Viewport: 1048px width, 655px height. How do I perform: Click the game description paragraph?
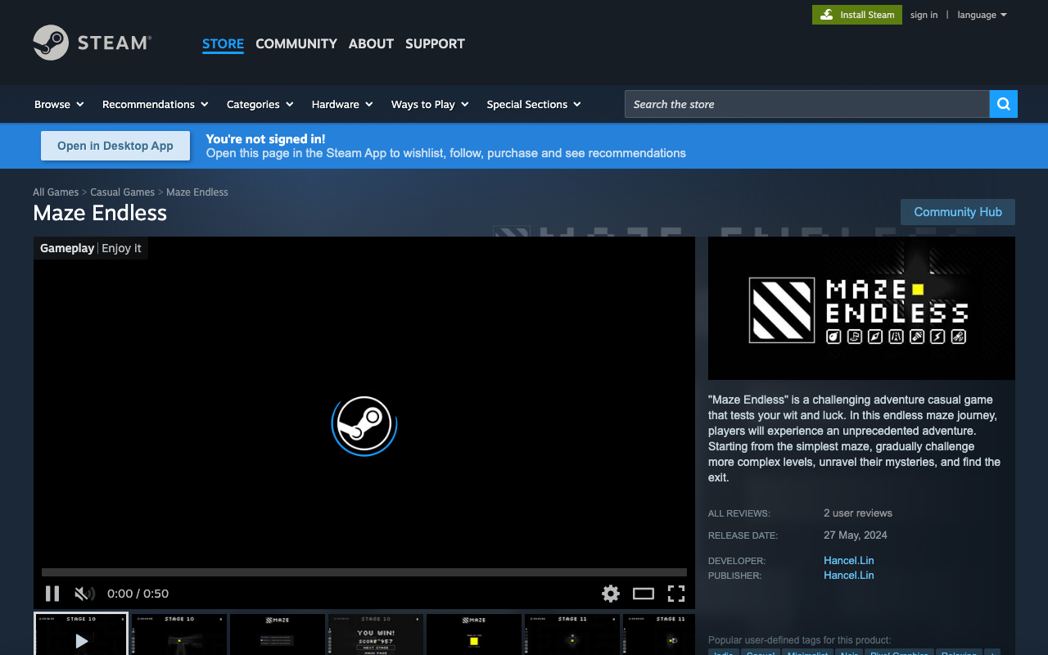click(x=855, y=439)
